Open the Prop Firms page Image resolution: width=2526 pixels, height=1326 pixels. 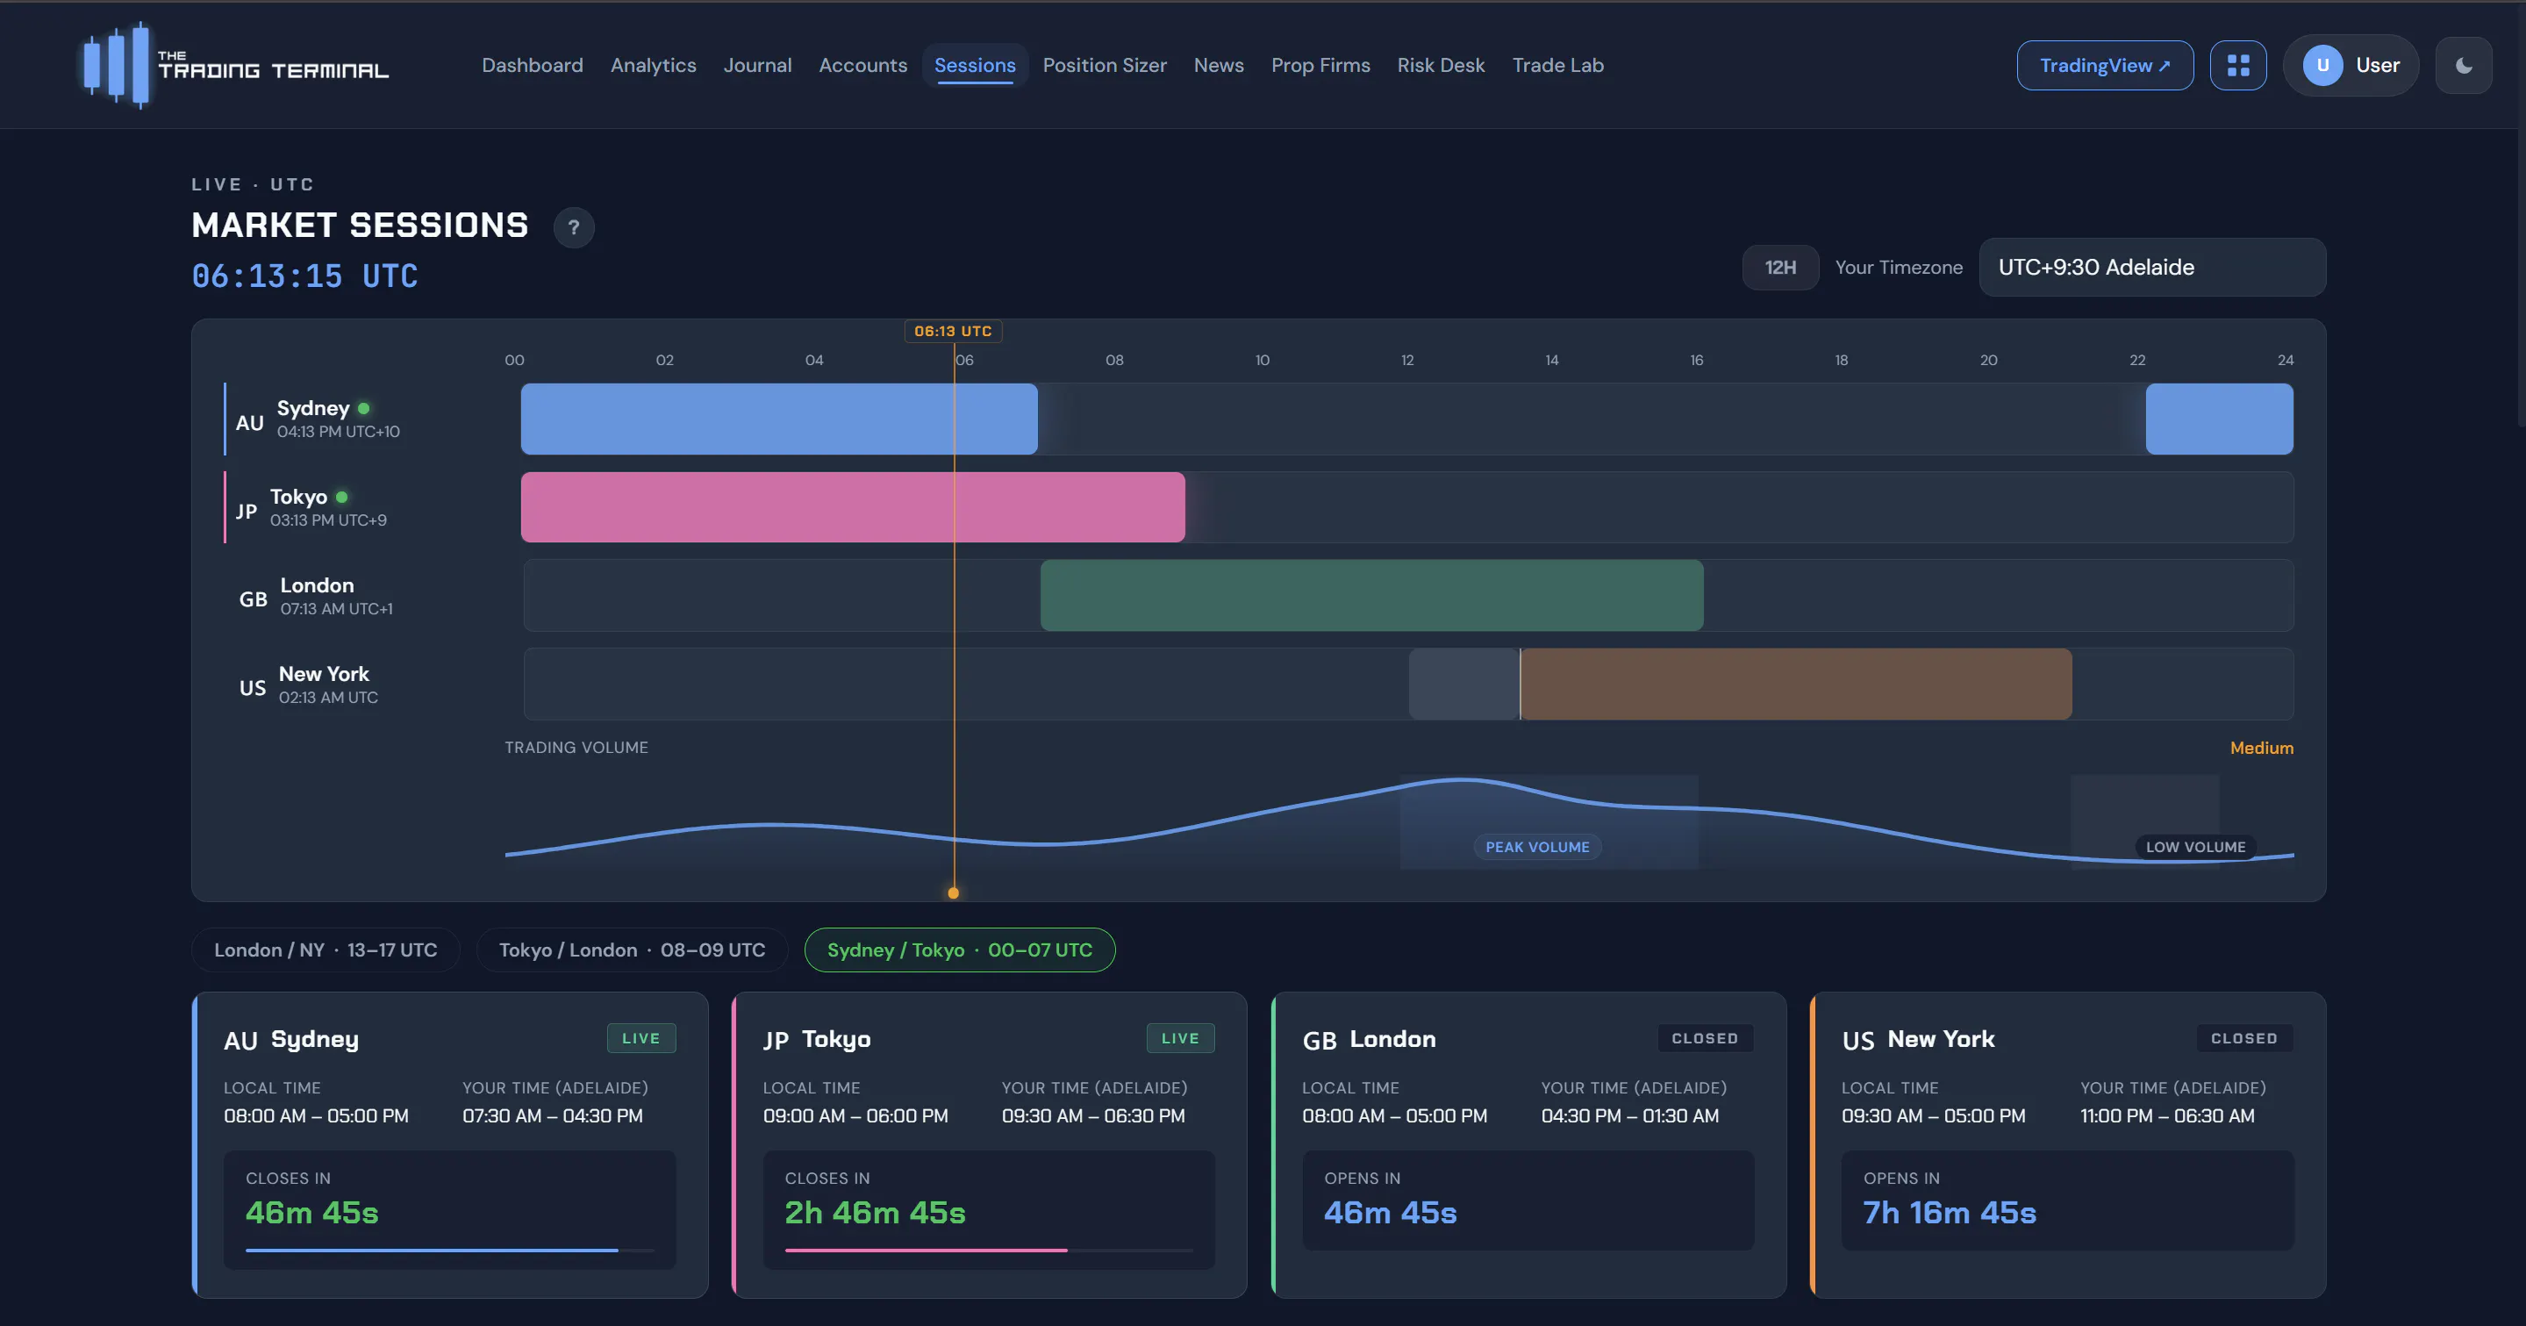[1320, 65]
